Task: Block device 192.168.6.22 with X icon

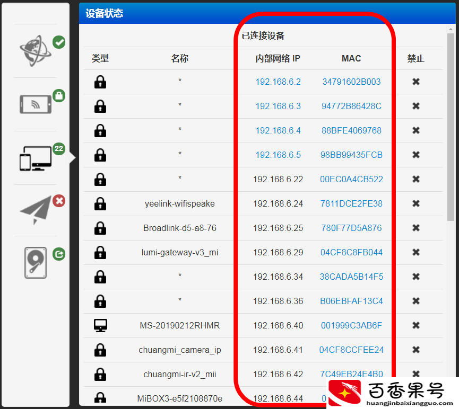Action: pyautogui.click(x=416, y=179)
